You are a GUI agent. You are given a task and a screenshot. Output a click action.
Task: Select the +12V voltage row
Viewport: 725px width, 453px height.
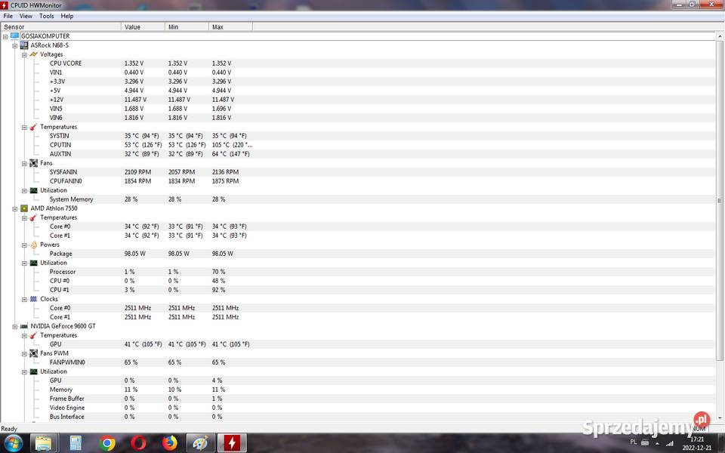click(359, 100)
